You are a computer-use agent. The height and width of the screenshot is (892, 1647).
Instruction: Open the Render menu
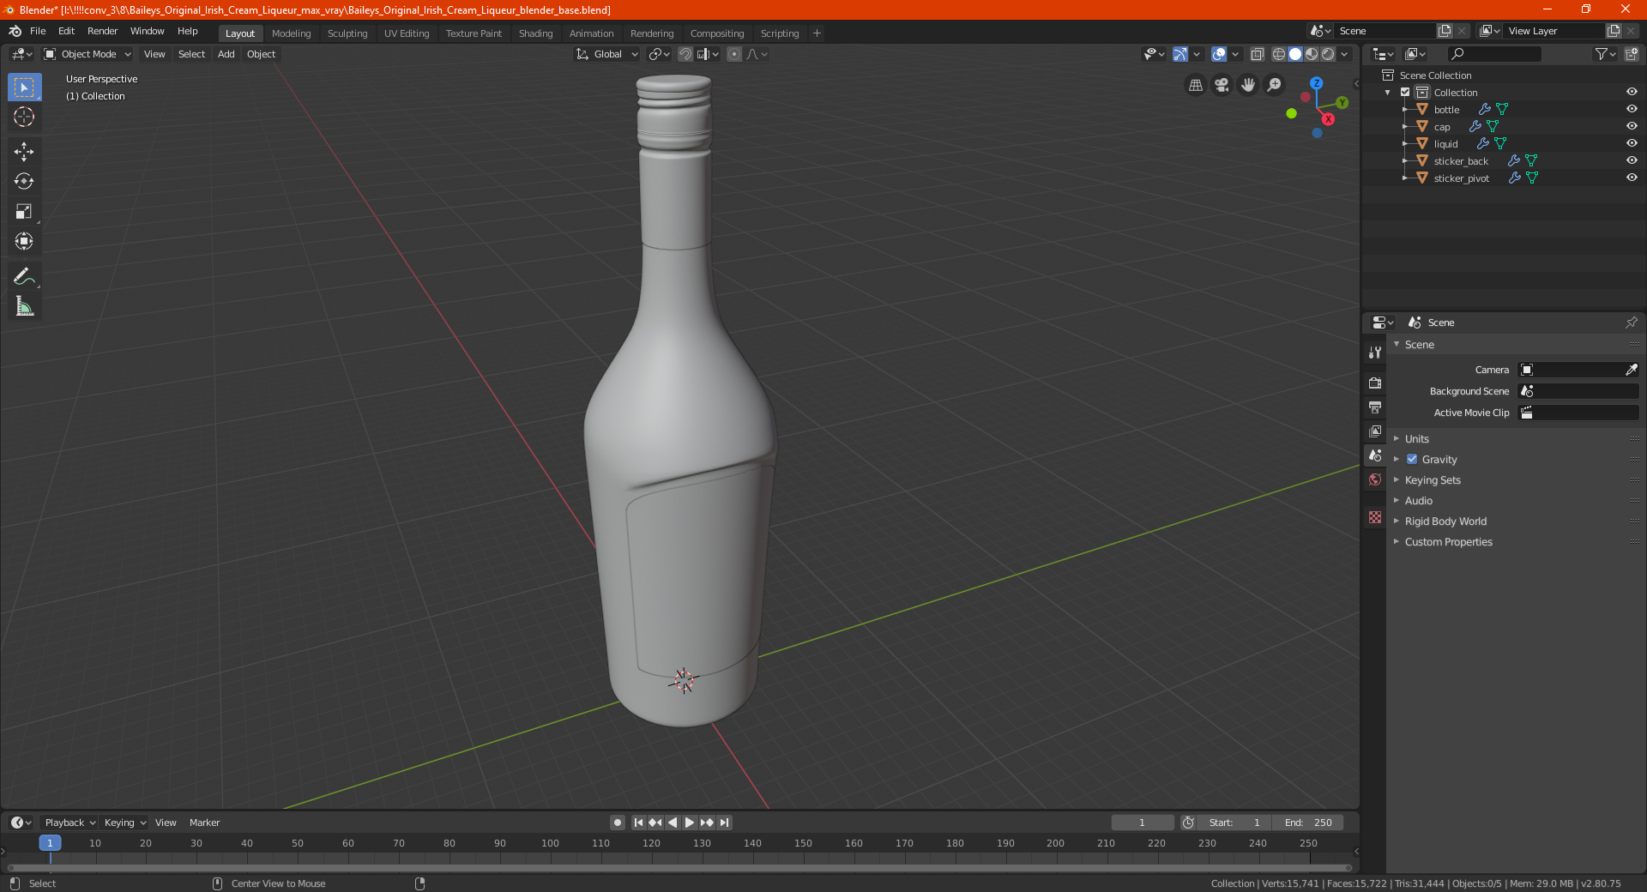coord(102,31)
